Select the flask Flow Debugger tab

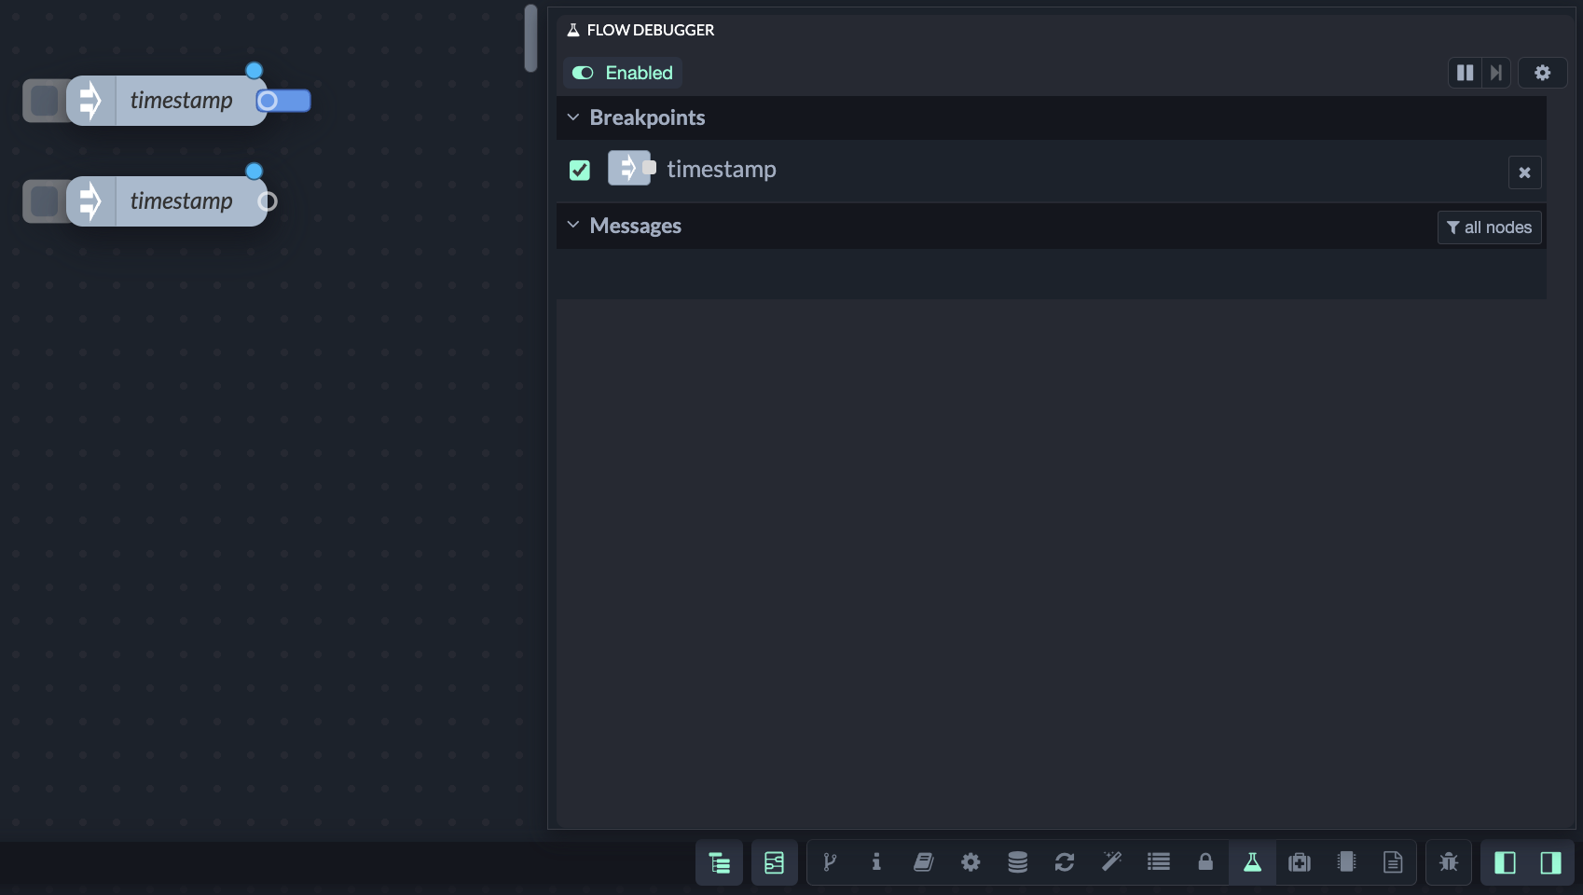pyautogui.click(x=1252, y=862)
